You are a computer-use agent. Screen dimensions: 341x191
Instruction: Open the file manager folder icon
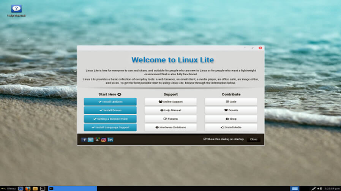pyautogui.click(x=35, y=189)
